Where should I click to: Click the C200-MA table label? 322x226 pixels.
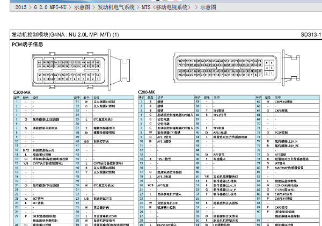(x=22, y=92)
